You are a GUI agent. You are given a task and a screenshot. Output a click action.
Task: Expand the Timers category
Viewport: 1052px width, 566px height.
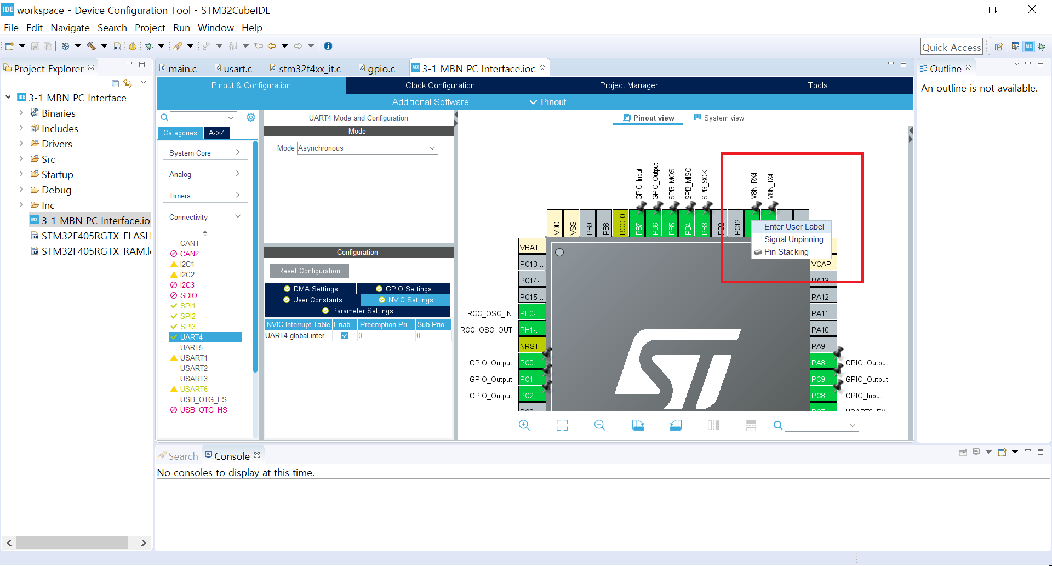(x=205, y=196)
